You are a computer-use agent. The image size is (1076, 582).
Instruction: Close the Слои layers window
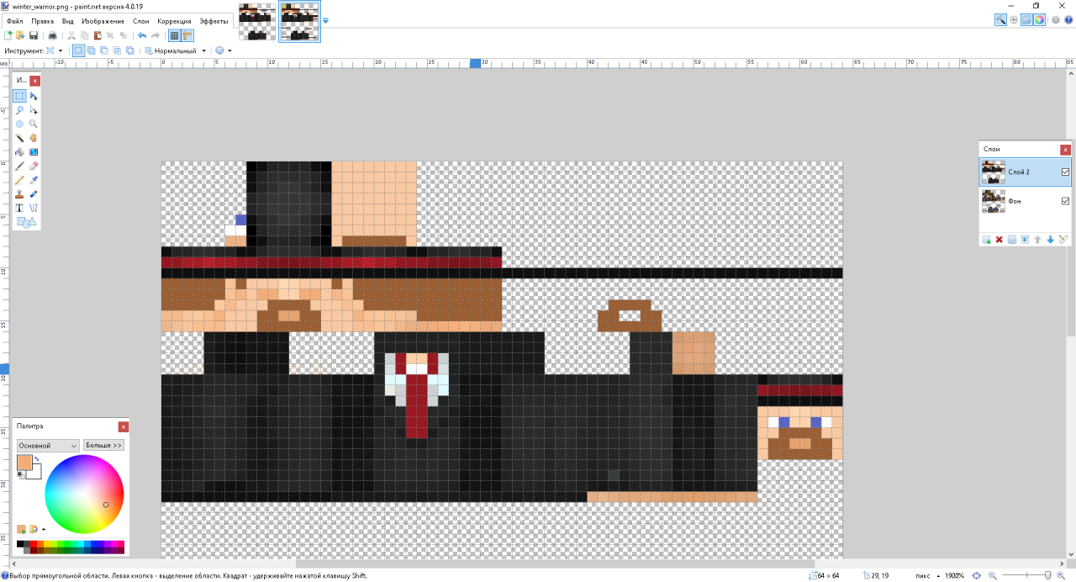coord(1066,150)
